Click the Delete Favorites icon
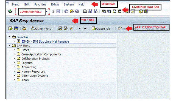The height and width of the screenshot is (101, 176). click(x=66, y=28)
